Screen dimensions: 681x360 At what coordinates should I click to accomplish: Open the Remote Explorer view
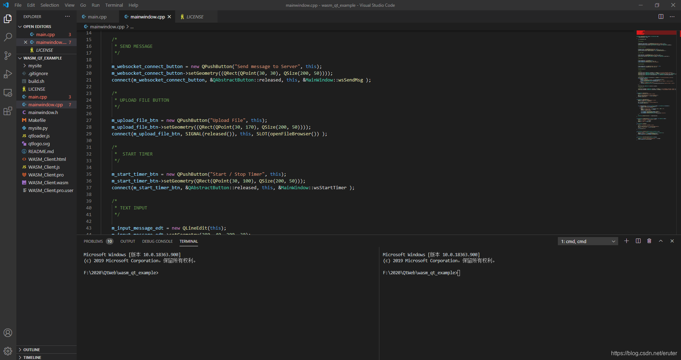point(8,93)
